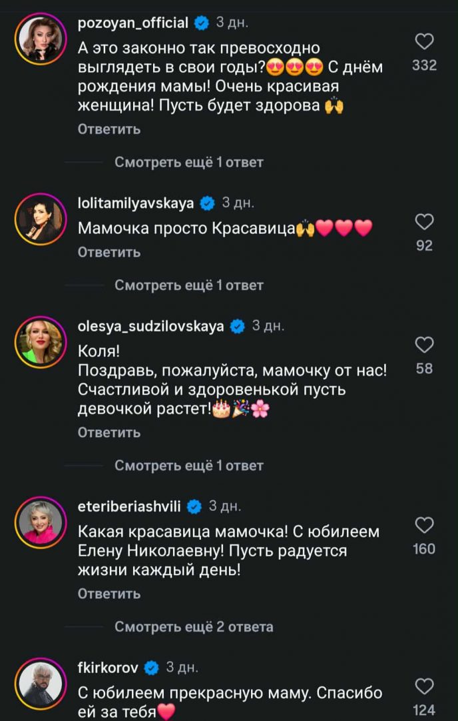The height and width of the screenshot is (721, 458).
Task: Open the fkirkorov username link
Action: (x=109, y=667)
